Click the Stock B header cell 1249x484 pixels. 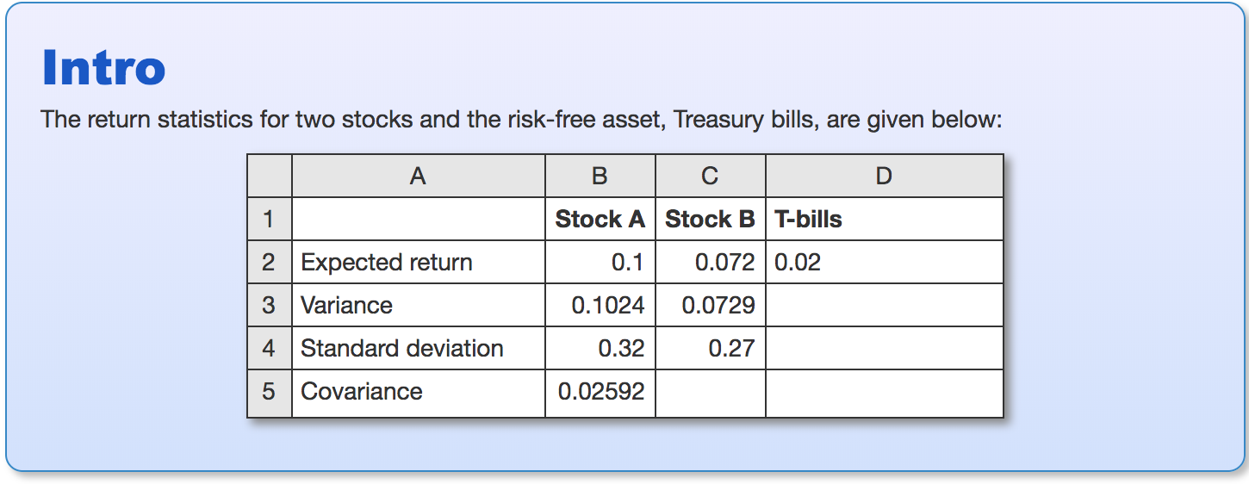pyautogui.click(x=710, y=220)
